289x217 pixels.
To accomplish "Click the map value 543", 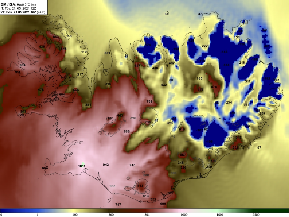I will click(238, 137).
